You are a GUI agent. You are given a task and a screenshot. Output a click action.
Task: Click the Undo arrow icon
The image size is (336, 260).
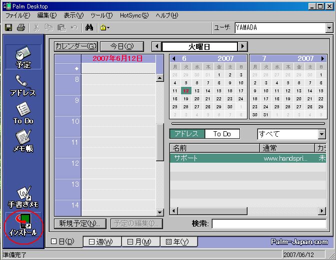click(x=74, y=27)
